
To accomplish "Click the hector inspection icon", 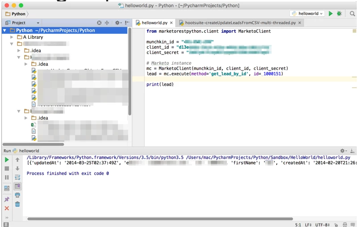I will (x=345, y=225).
